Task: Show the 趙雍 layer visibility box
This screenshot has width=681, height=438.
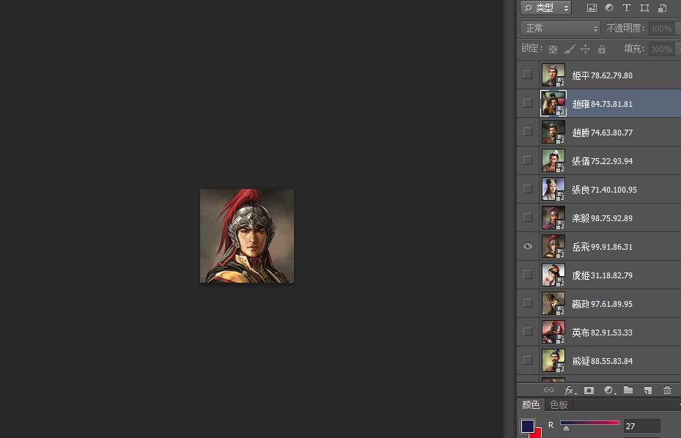Action: tap(527, 103)
